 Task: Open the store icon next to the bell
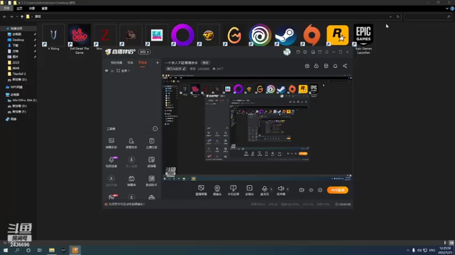coord(326,66)
